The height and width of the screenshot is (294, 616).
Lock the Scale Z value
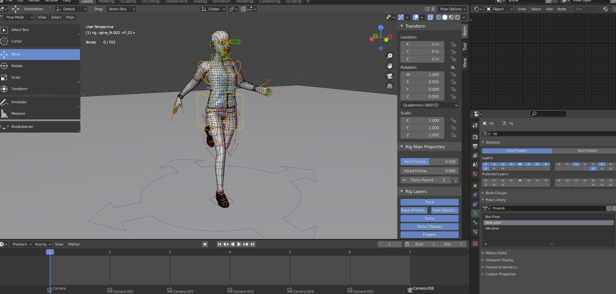point(453,135)
